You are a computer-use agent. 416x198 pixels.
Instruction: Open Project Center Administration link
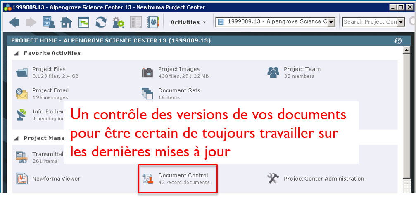(324, 179)
